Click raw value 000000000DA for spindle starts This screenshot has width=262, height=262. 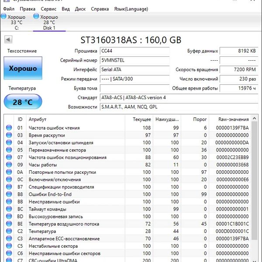click(232, 142)
